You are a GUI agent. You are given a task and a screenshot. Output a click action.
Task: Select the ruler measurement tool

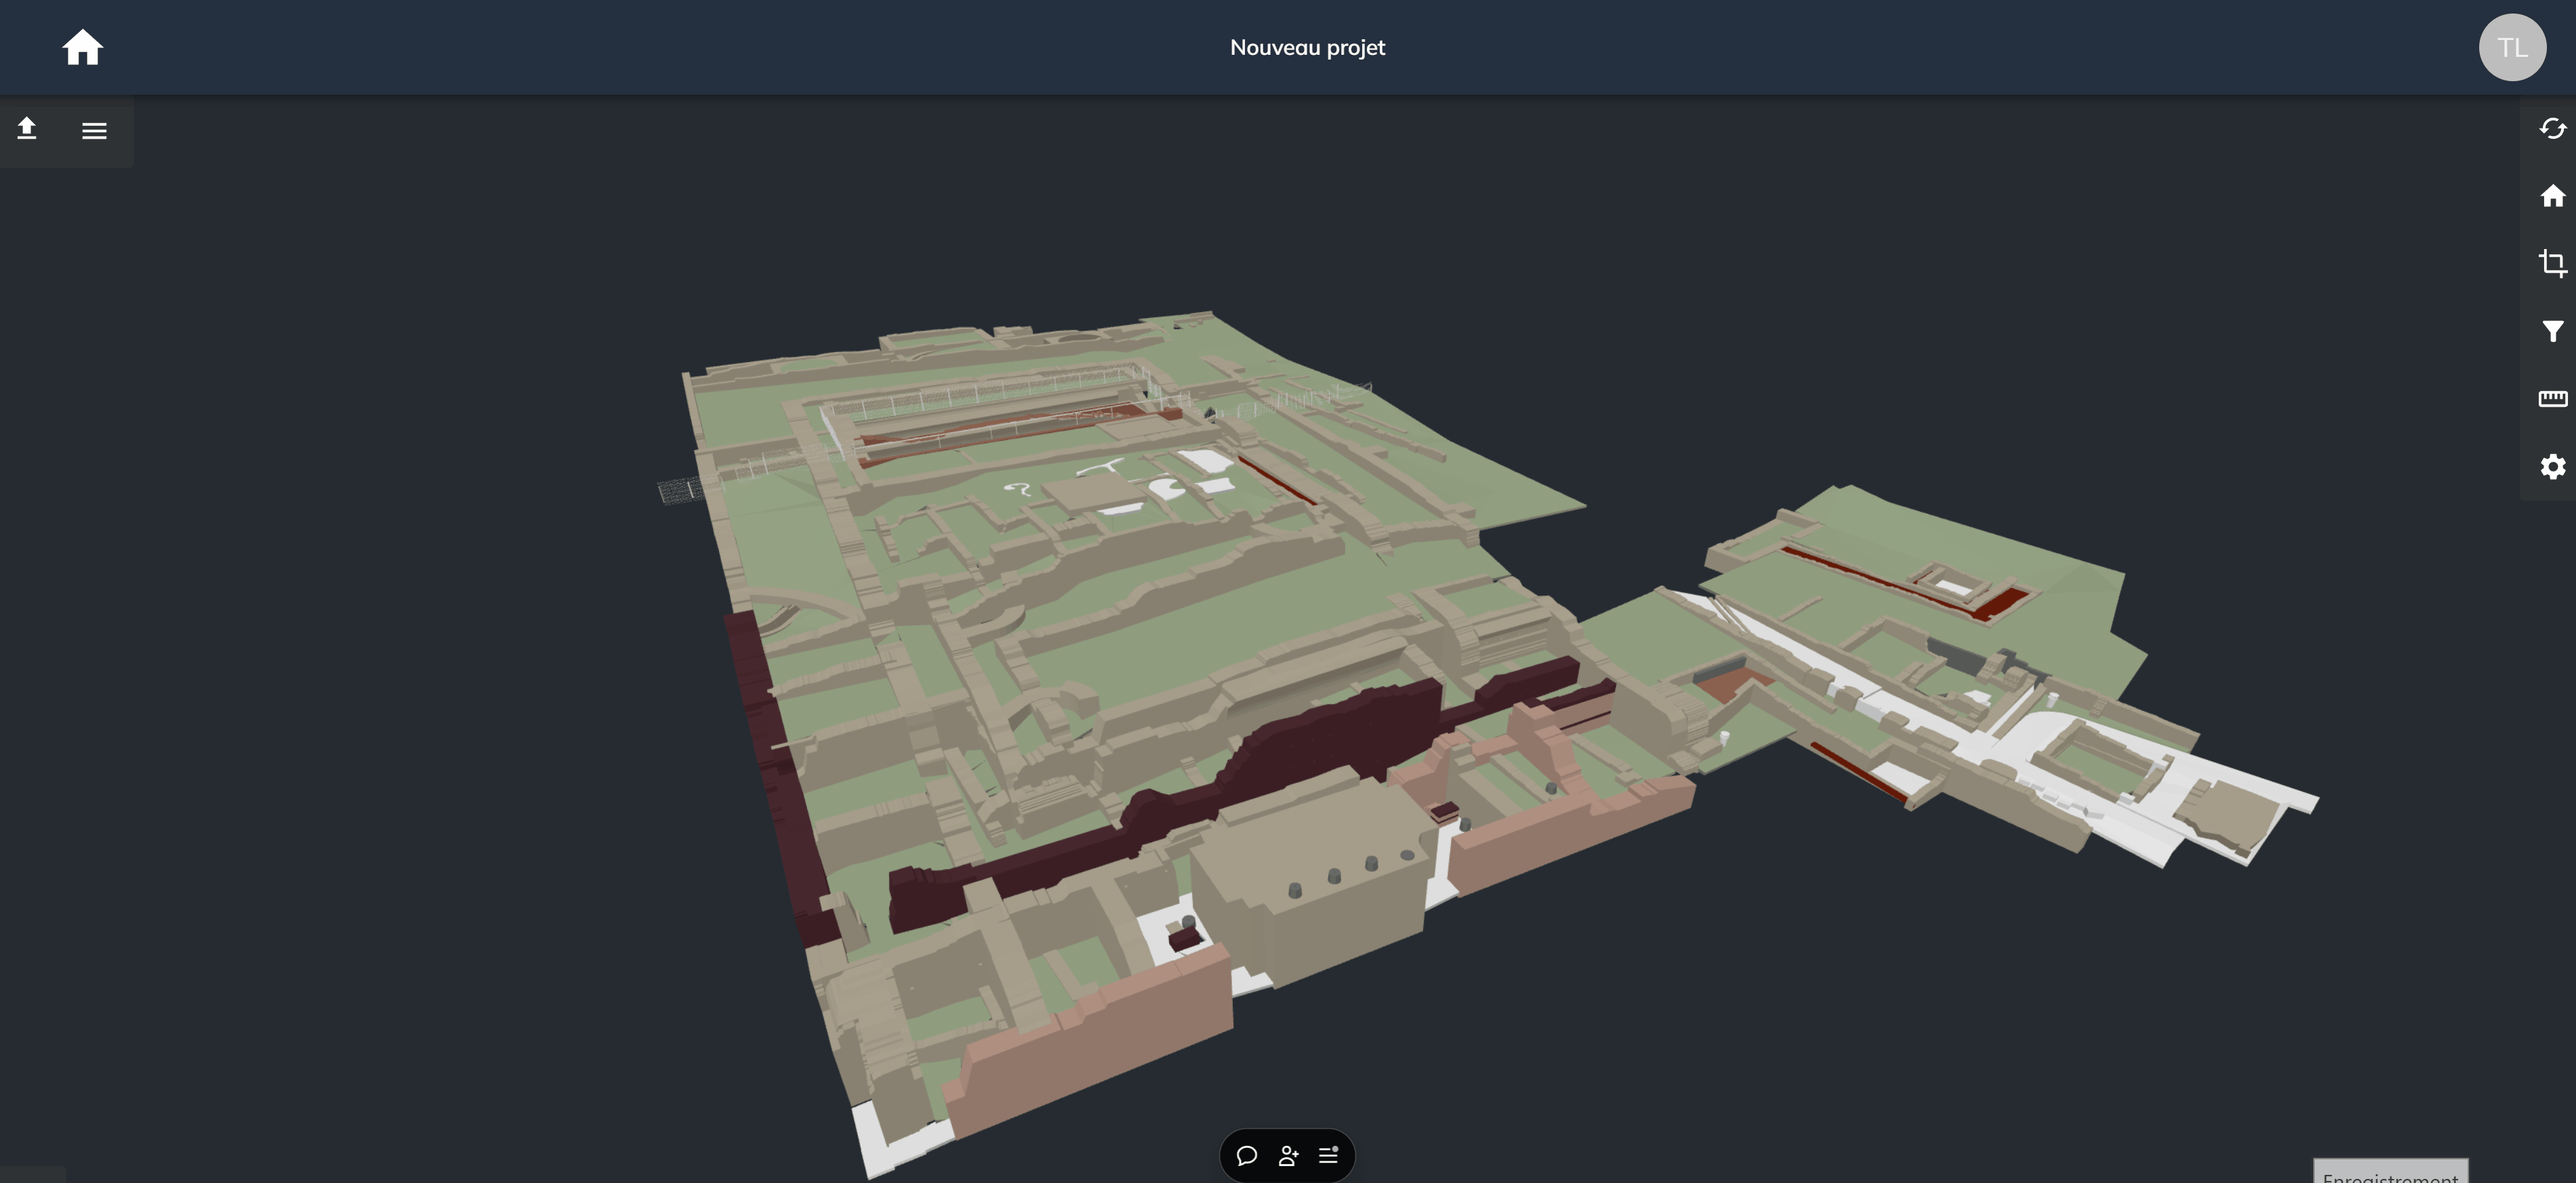pos(2552,399)
